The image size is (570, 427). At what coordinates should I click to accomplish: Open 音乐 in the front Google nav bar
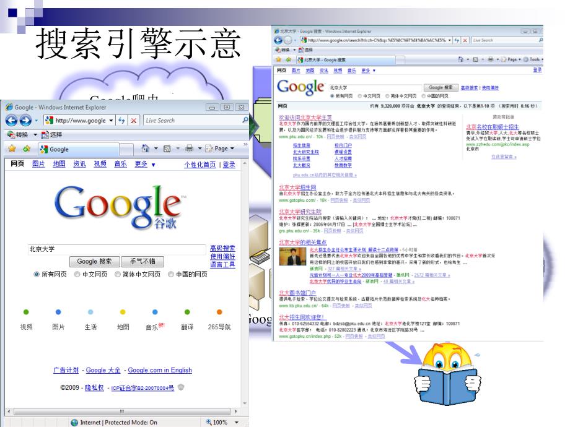click(120, 164)
